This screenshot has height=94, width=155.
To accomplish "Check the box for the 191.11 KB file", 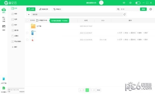I will (27, 40).
